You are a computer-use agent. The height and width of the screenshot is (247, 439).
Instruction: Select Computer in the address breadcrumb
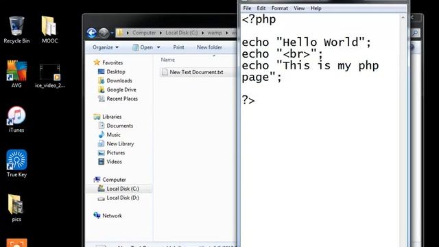[144, 33]
